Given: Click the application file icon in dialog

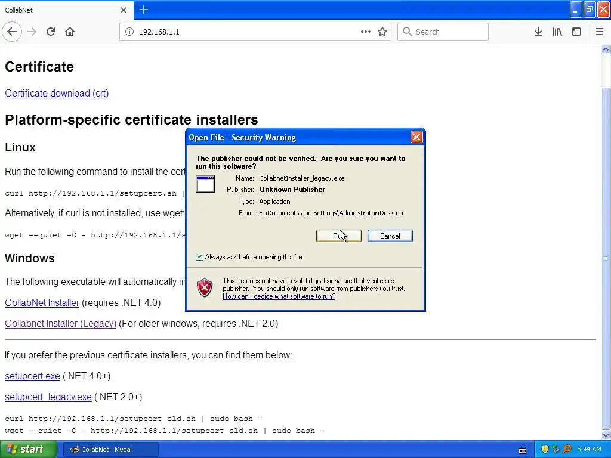Looking at the screenshot, I should click(205, 184).
